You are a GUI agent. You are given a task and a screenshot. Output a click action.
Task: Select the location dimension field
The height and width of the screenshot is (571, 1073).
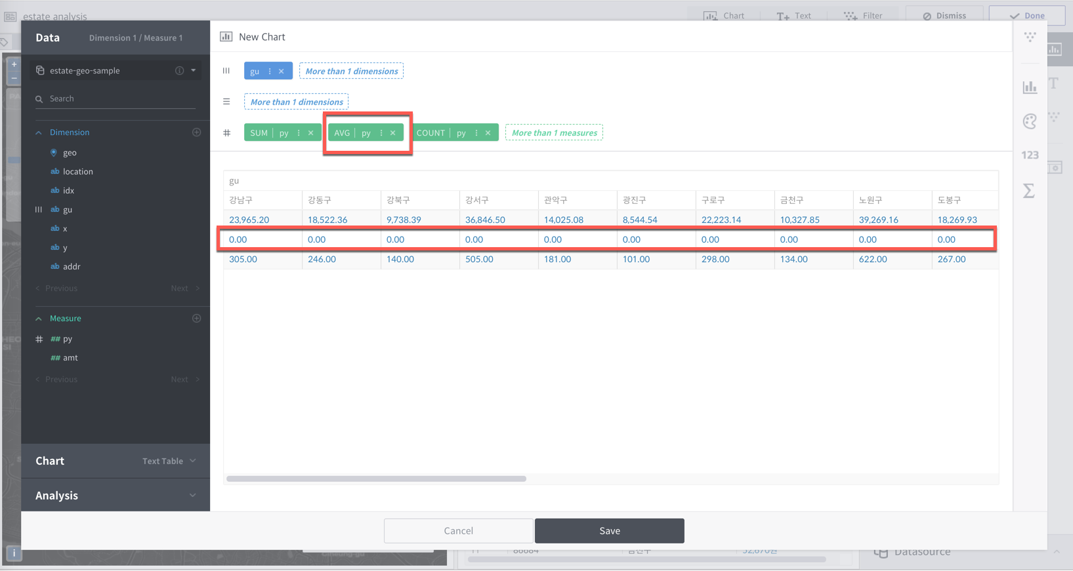(77, 171)
